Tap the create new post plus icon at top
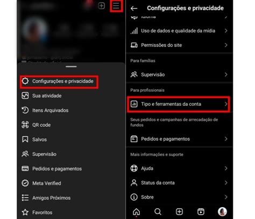The height and width of the screenshot is (219, 255). pyautogui.click(x=101, y=6)
